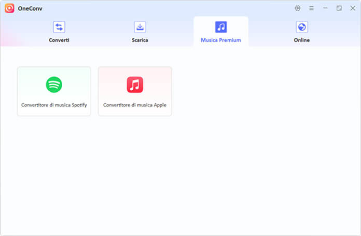Open Convertitore di musica Apple label
This screenshot has height=236, width=361.
(x=135, y=105)
